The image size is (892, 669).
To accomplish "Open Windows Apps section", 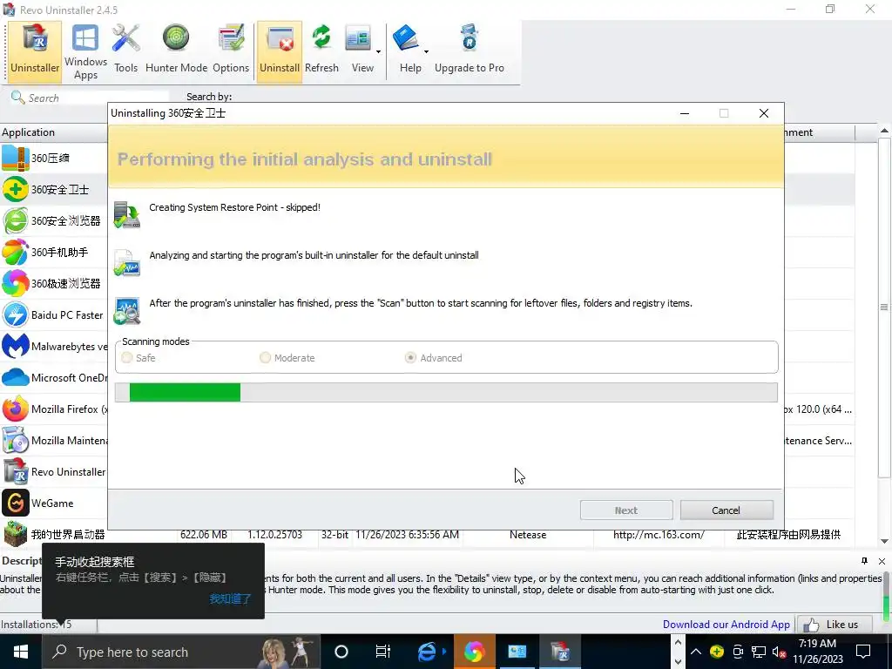I will click(85, 51).
